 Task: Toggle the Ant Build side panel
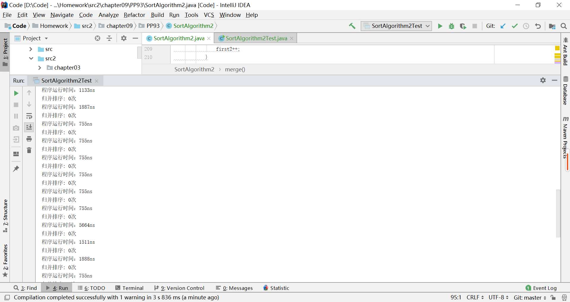(566, 51)
